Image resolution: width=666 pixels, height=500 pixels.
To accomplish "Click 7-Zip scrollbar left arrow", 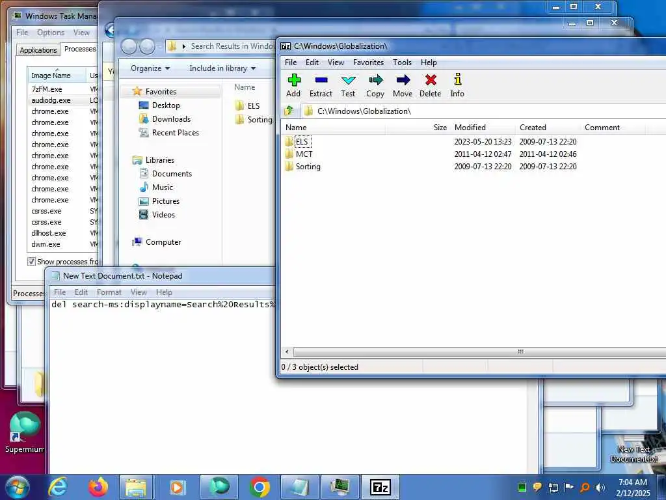I will coord(287,352).
